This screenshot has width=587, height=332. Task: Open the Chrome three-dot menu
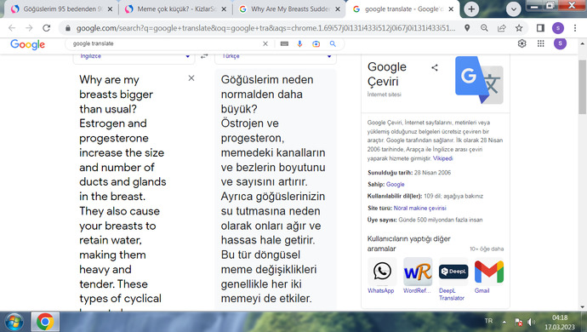[x=575, y=28]
